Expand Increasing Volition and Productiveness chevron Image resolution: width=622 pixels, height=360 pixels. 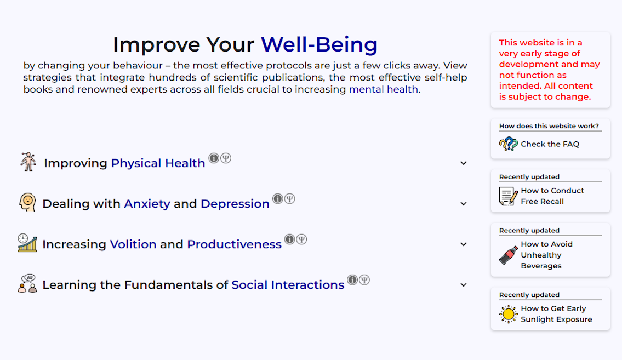pyautogui.click(x=463, y=244)
